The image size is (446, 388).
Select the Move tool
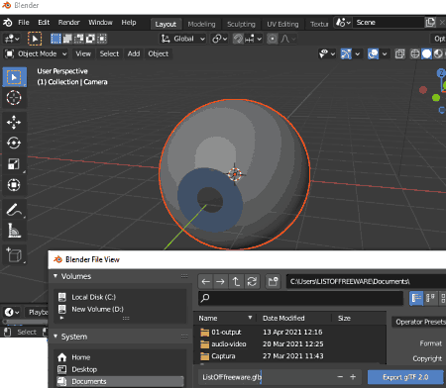coord(14,123)
